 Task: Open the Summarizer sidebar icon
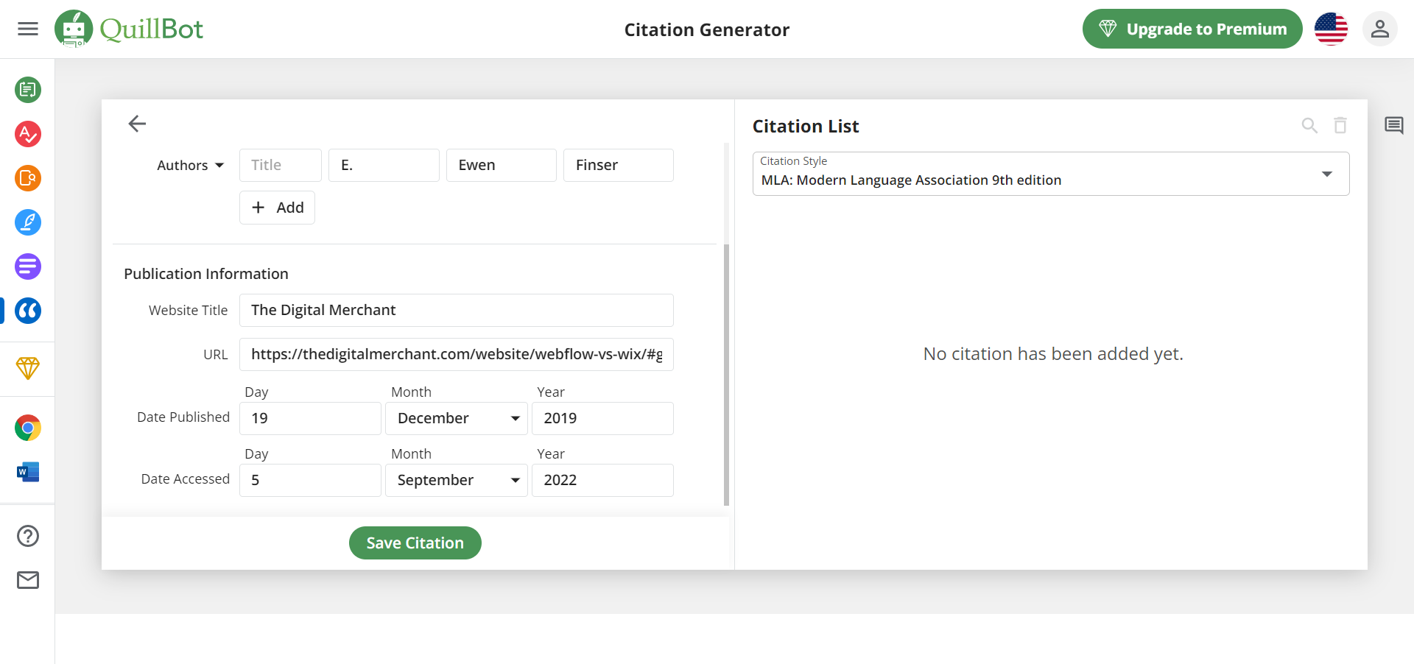tap(28, 266)
